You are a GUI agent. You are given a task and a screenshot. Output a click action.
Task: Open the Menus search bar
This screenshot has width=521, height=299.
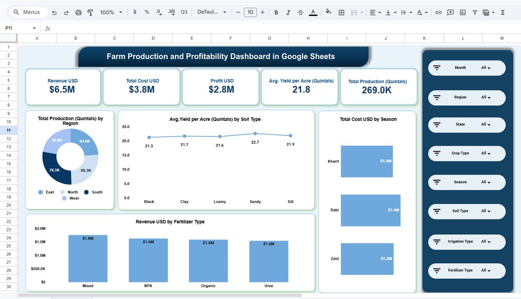point(28,12)
